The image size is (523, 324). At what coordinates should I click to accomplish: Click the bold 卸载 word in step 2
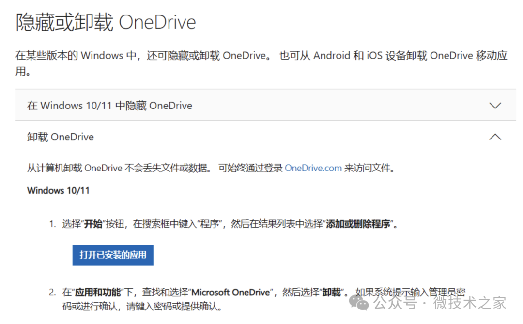[331, 293]
